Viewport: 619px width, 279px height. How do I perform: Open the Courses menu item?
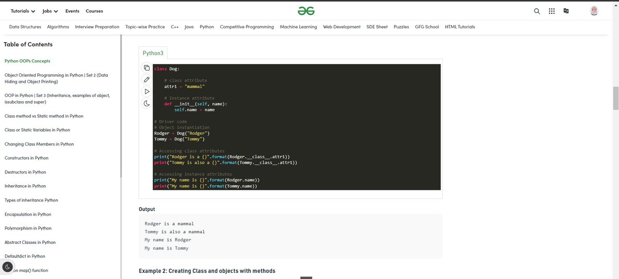tap(94, 11)
